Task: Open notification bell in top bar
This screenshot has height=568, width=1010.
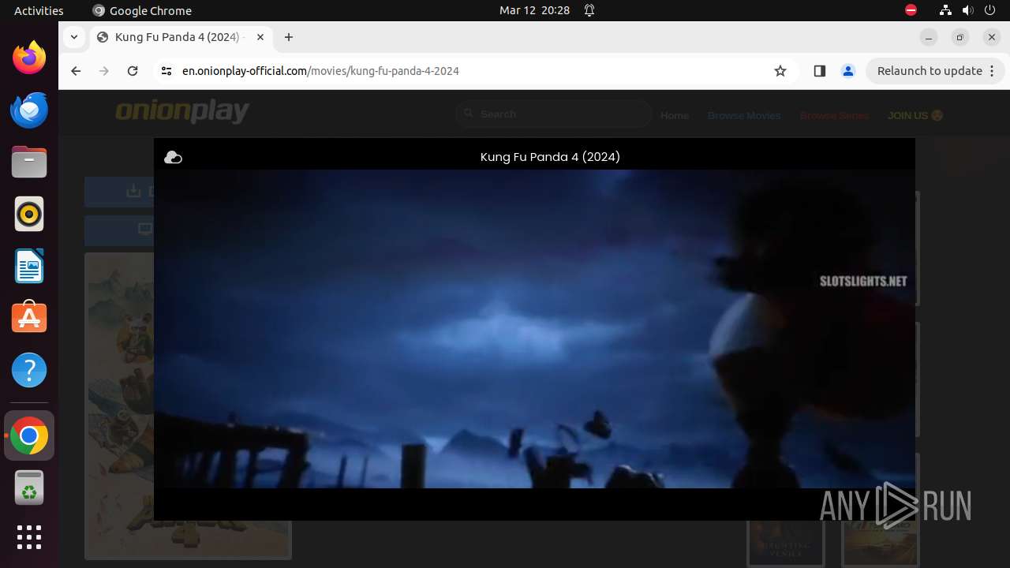Action: tap(589, 10)
